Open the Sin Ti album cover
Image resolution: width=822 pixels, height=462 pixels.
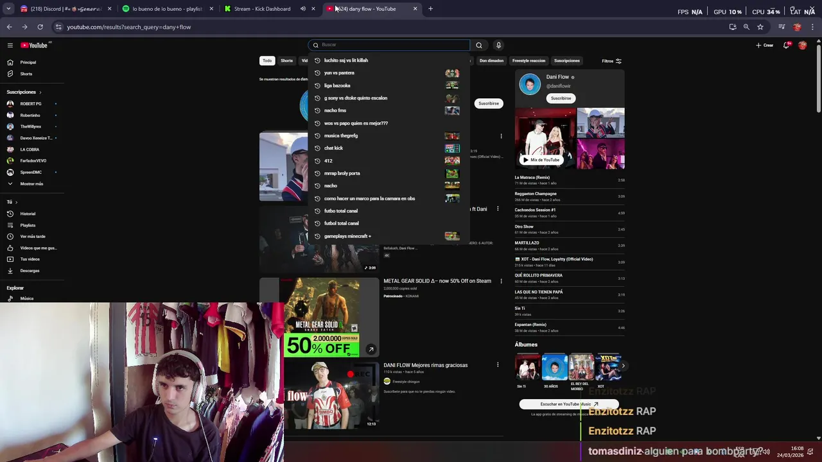[527, 367]
